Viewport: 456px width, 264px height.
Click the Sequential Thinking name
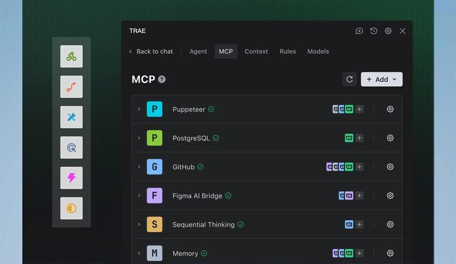coord(203,225)
